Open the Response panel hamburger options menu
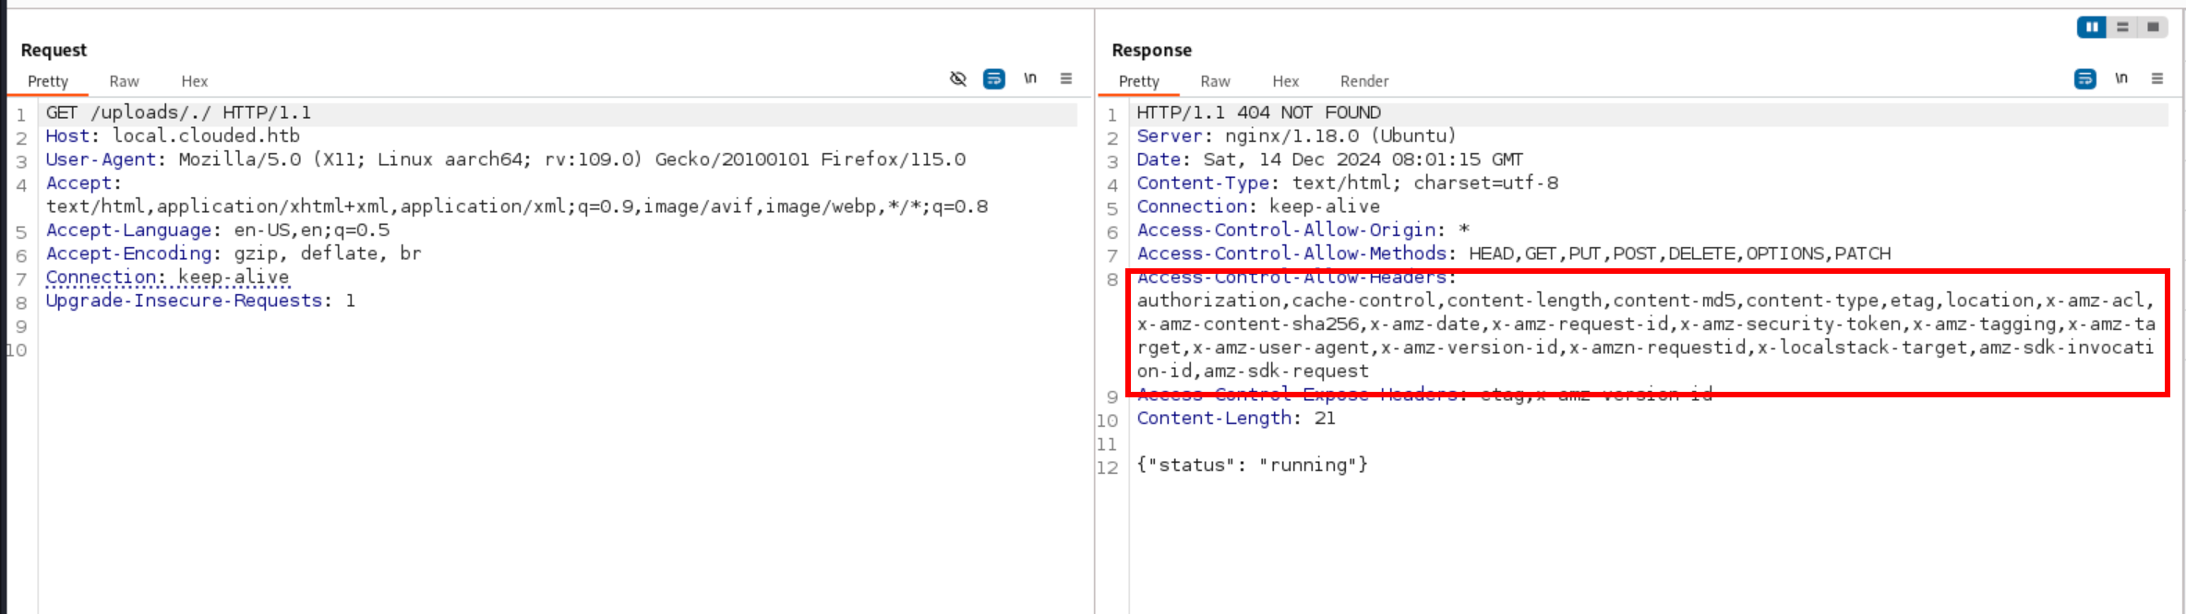The height and width of the screenshot is (614, 2186). 2157,79
